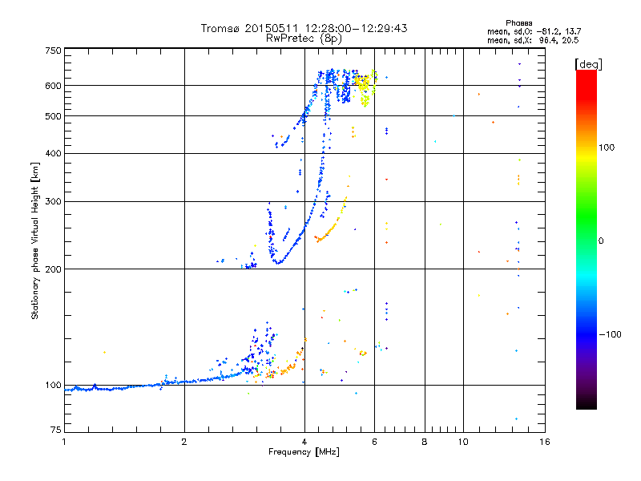This screenshot has width=641, height=481.
Task: Click the plot title 'Tromsø 20150511 12:28:00-12:29:43'
Action: (304, 28)
